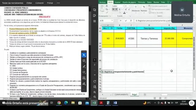Switch to the Fórmulas ribbon tab
The width and height of the screenshot is (196, 110).
141,2
